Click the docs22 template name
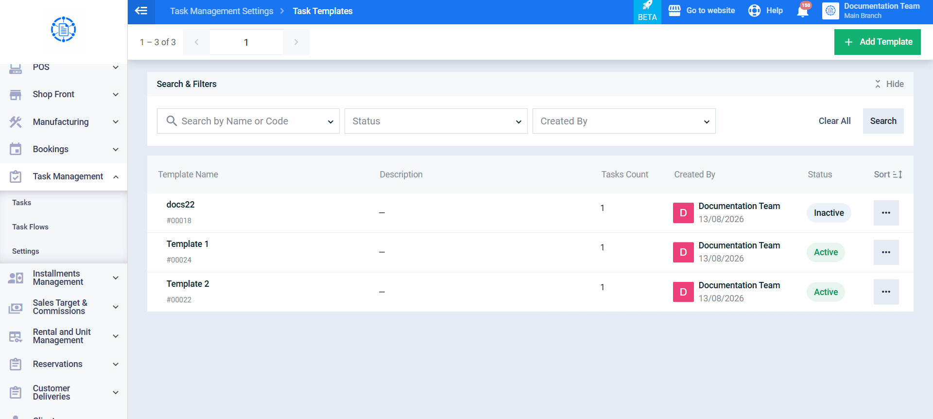This screenshot has height=419, width=933. click(x=180, y=205)
